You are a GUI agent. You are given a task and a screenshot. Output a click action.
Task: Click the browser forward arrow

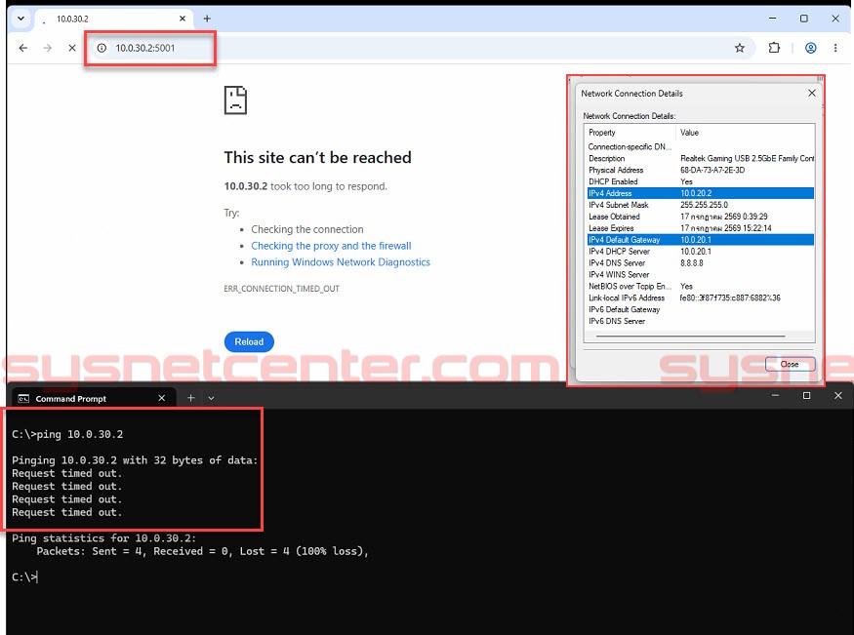48,48
